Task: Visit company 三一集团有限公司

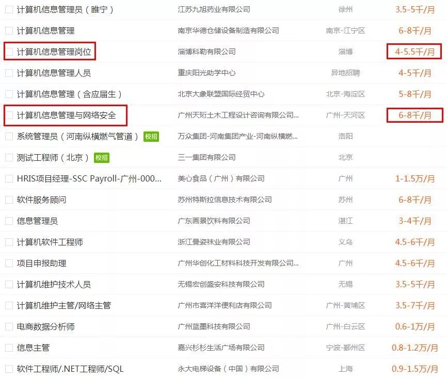Action: tap(206, 157)
